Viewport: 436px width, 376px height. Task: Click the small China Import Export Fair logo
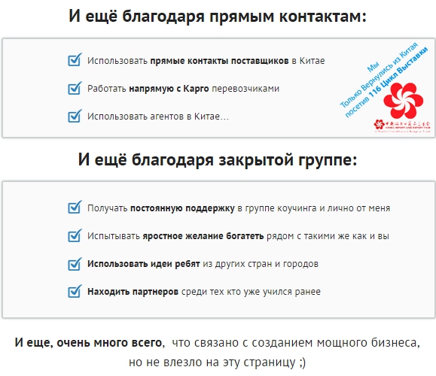click(x=402, y=126)
